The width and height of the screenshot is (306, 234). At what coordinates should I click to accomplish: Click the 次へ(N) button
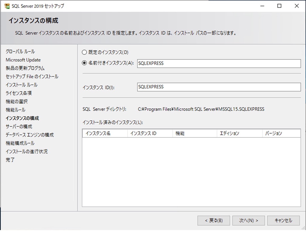[x=248, y=221]
